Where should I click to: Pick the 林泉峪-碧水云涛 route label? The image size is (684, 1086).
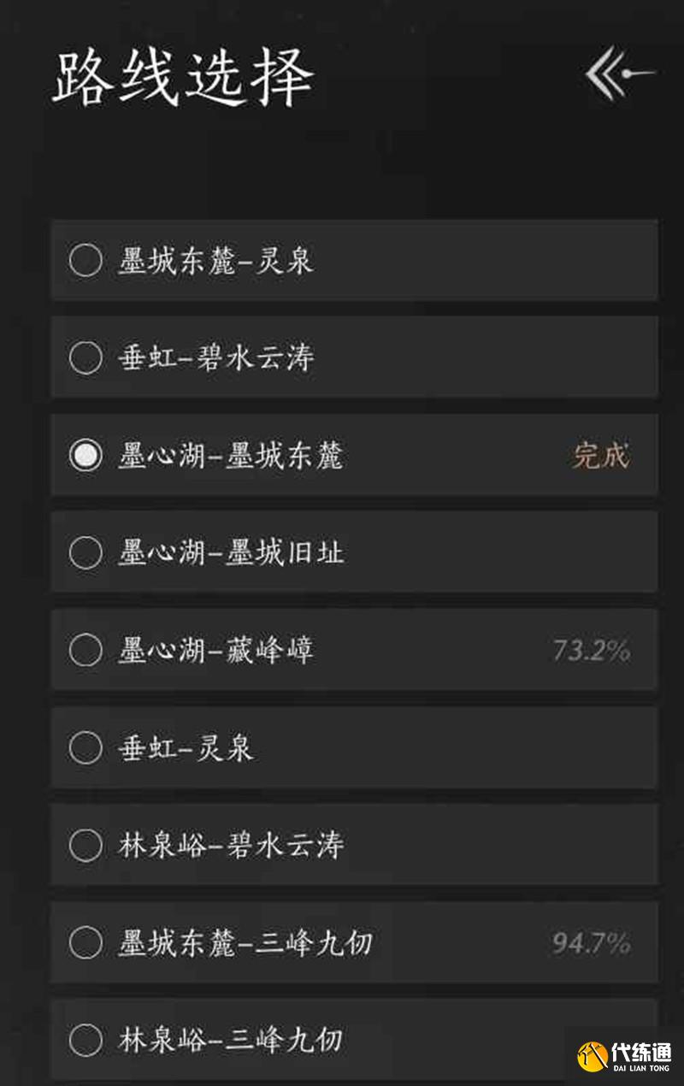(231, 846)
